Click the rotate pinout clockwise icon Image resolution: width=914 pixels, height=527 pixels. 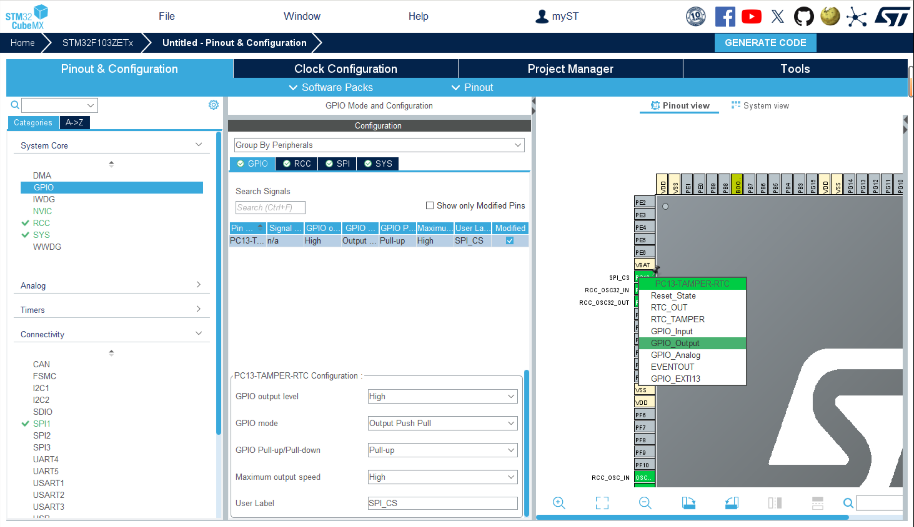tap(688, 503)
